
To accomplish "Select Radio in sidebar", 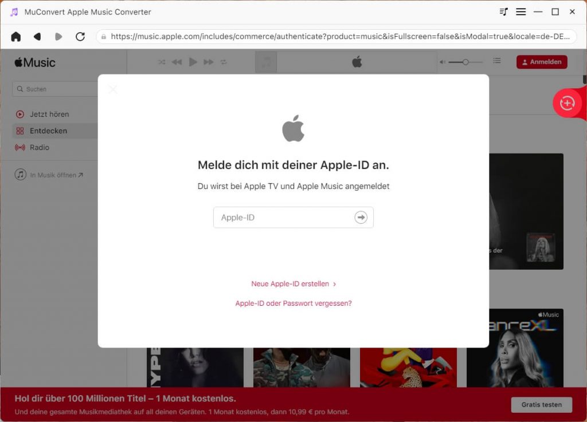I will [40, 147].
